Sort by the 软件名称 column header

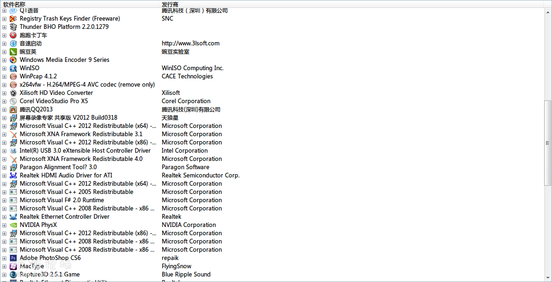79,4
